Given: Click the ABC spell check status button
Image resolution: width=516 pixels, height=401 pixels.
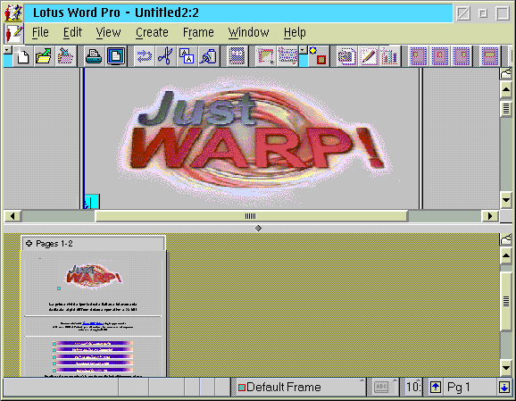Looking at the screenshot, I should (x=381, y=387).
